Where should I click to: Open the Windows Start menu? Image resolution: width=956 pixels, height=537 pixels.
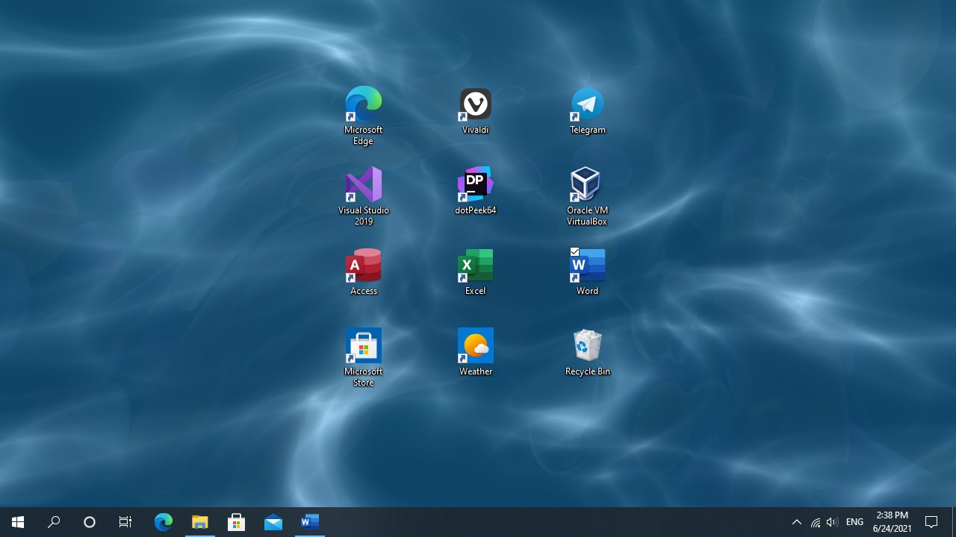[x=18, y=522]
